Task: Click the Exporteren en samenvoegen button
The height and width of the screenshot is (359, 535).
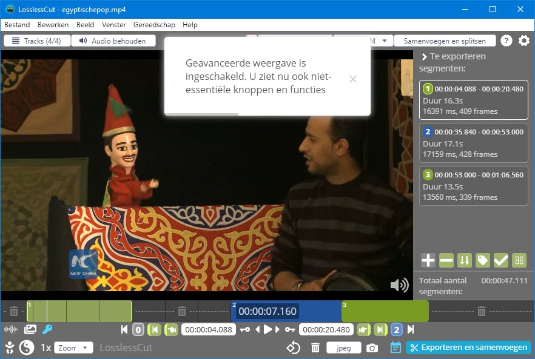Action: click(468, 347)
